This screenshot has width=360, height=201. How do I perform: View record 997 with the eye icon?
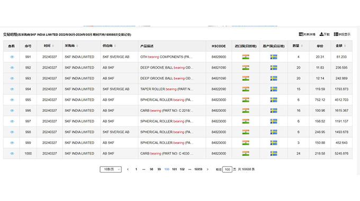(x=12, y=121)
